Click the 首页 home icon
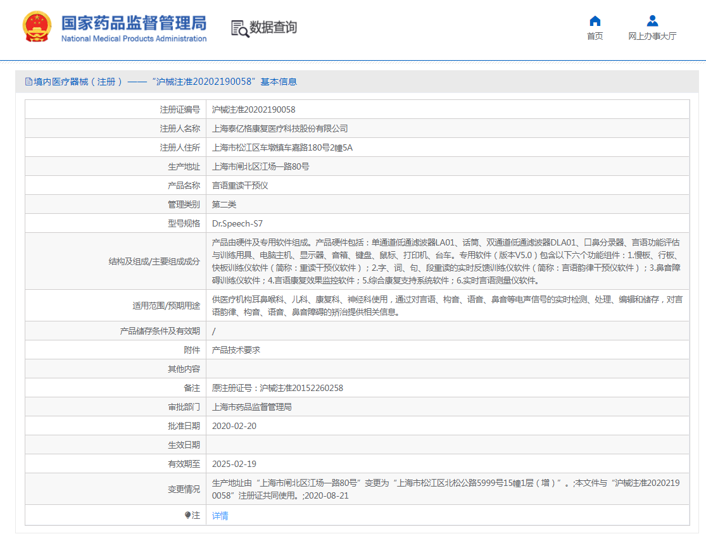Viewport: 706px width, 541px height. [595, 21]
